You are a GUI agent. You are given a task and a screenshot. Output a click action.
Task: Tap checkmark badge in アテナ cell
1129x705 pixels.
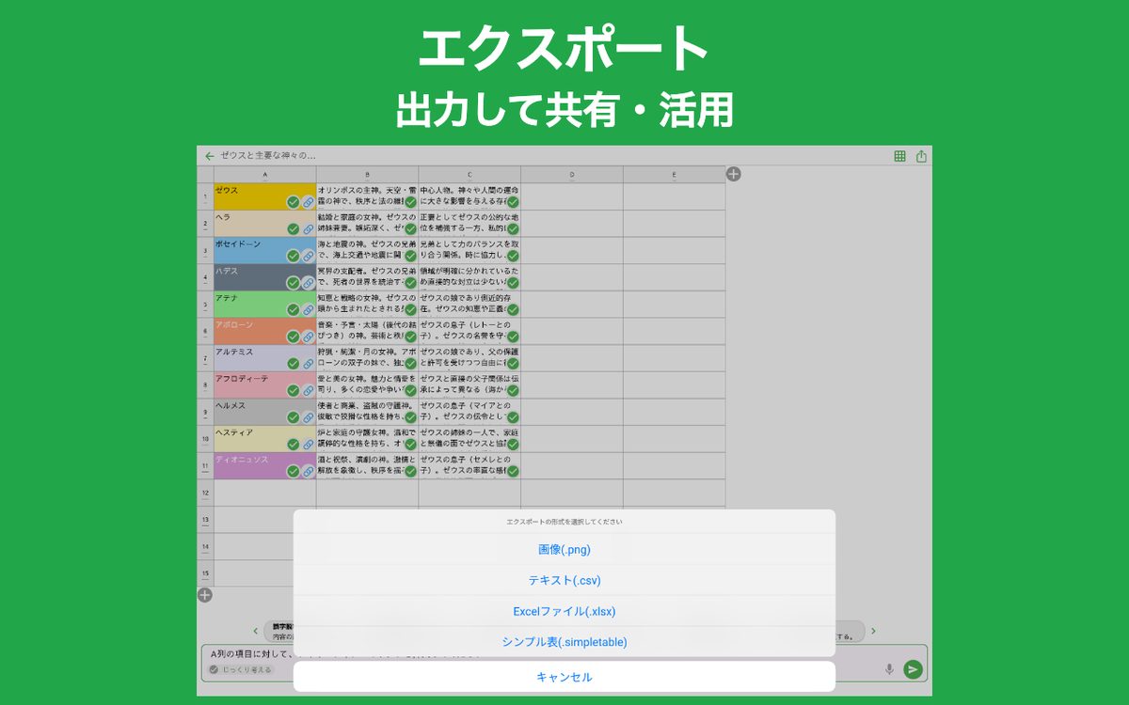coord(293,309)
